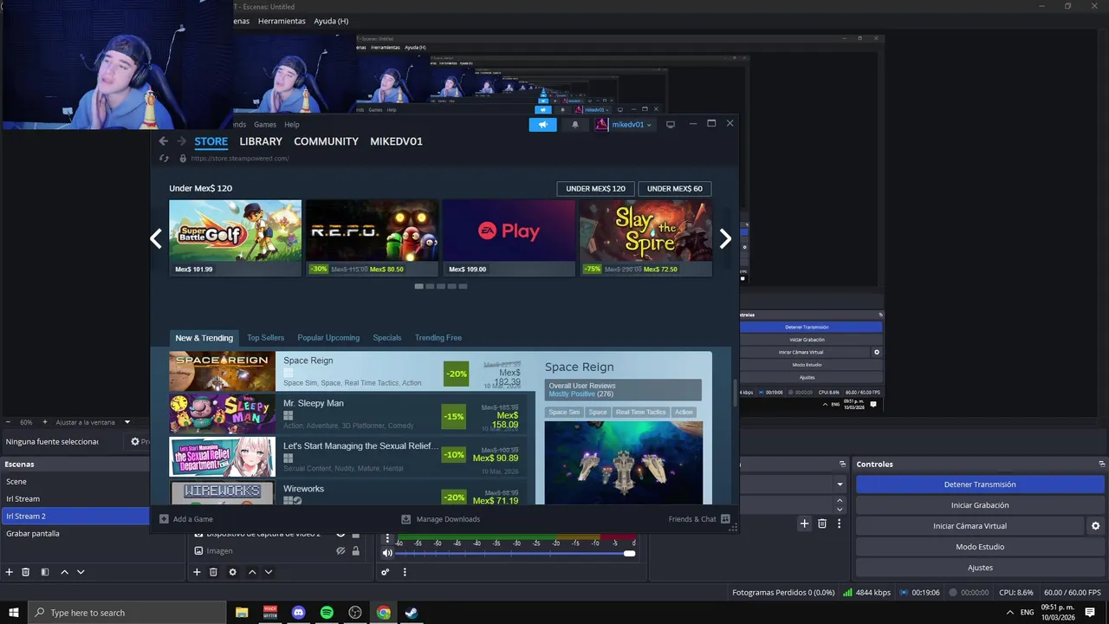Viewport: 1109px width, 624px height.
Task: Open Spotify from the Windows taskbar
Action: coord(327,613)
